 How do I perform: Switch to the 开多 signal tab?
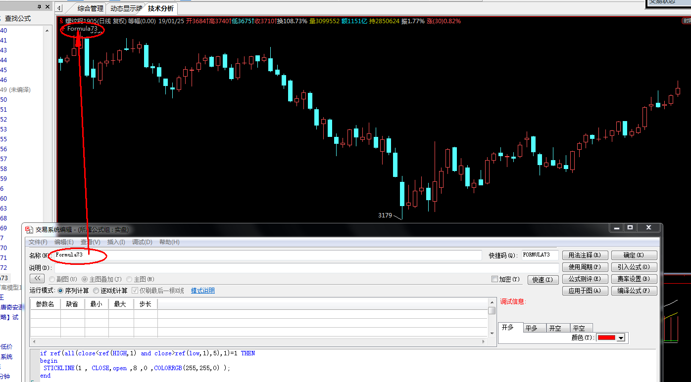point(510,327)
